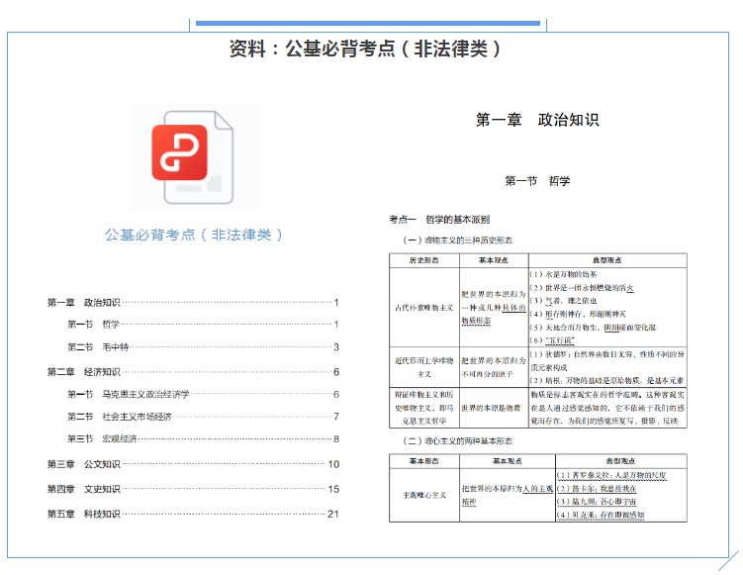743x575 pixels.
Task: Click table header cell 历史形态
Action: pyautogui.click(x=424, y=260)
